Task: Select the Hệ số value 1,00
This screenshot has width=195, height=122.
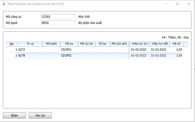Action: pos(176,56)
